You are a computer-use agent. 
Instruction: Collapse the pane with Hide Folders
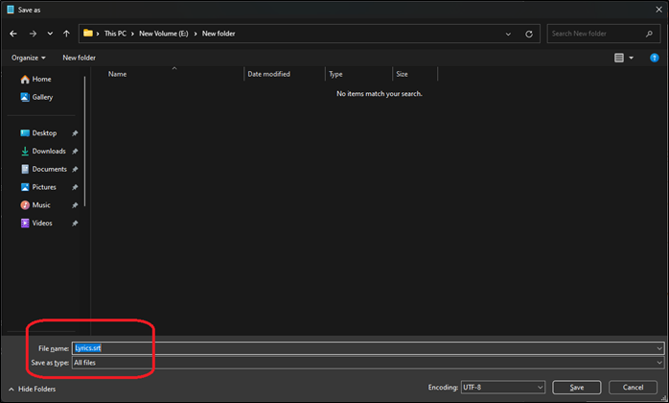(x=34, y=389)
